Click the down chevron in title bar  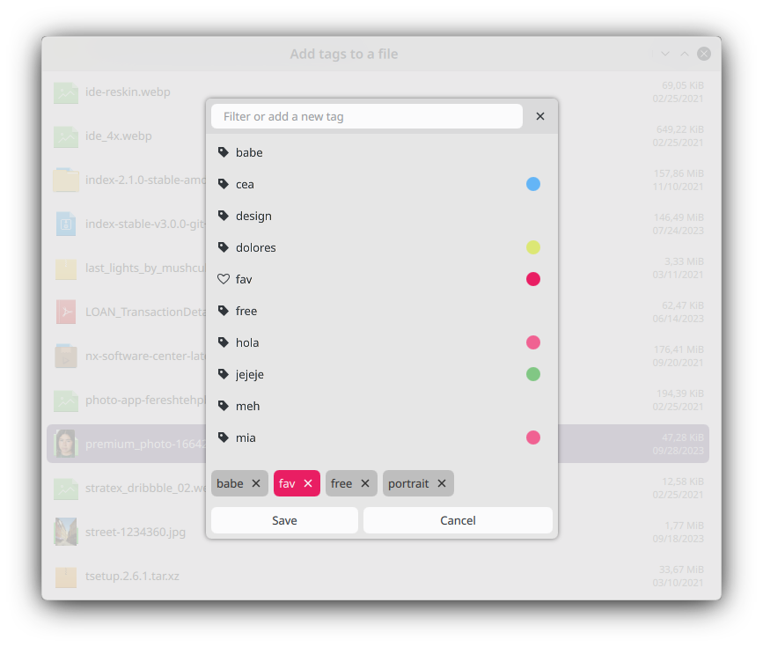(665, 54)
